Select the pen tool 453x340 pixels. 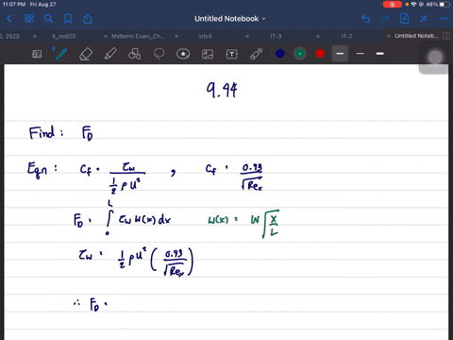60,54
